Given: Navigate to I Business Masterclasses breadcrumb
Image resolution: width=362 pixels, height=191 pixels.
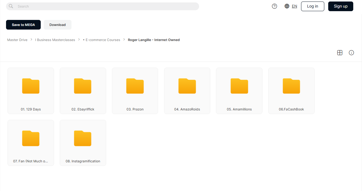Looking at the screenshot, I should tap(55, 40).
